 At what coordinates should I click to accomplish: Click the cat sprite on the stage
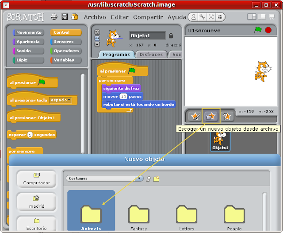(263, 71)
